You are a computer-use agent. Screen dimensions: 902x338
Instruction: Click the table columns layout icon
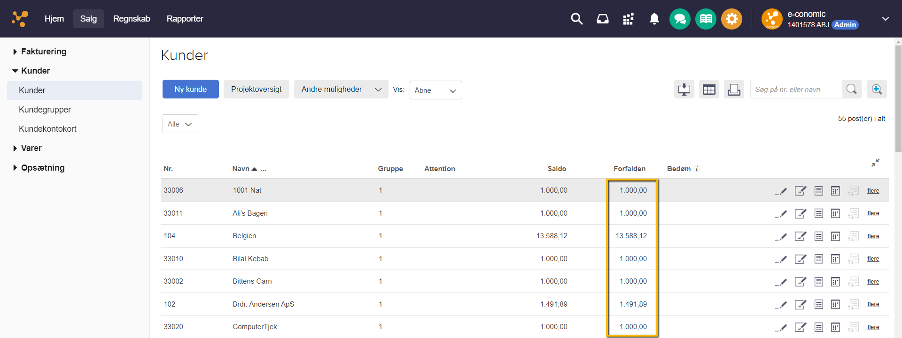click(x=709, y=90)
